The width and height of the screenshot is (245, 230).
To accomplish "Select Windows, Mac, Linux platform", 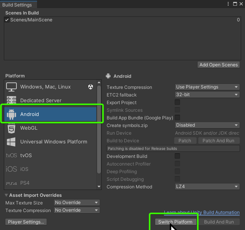I will (50, 87).
